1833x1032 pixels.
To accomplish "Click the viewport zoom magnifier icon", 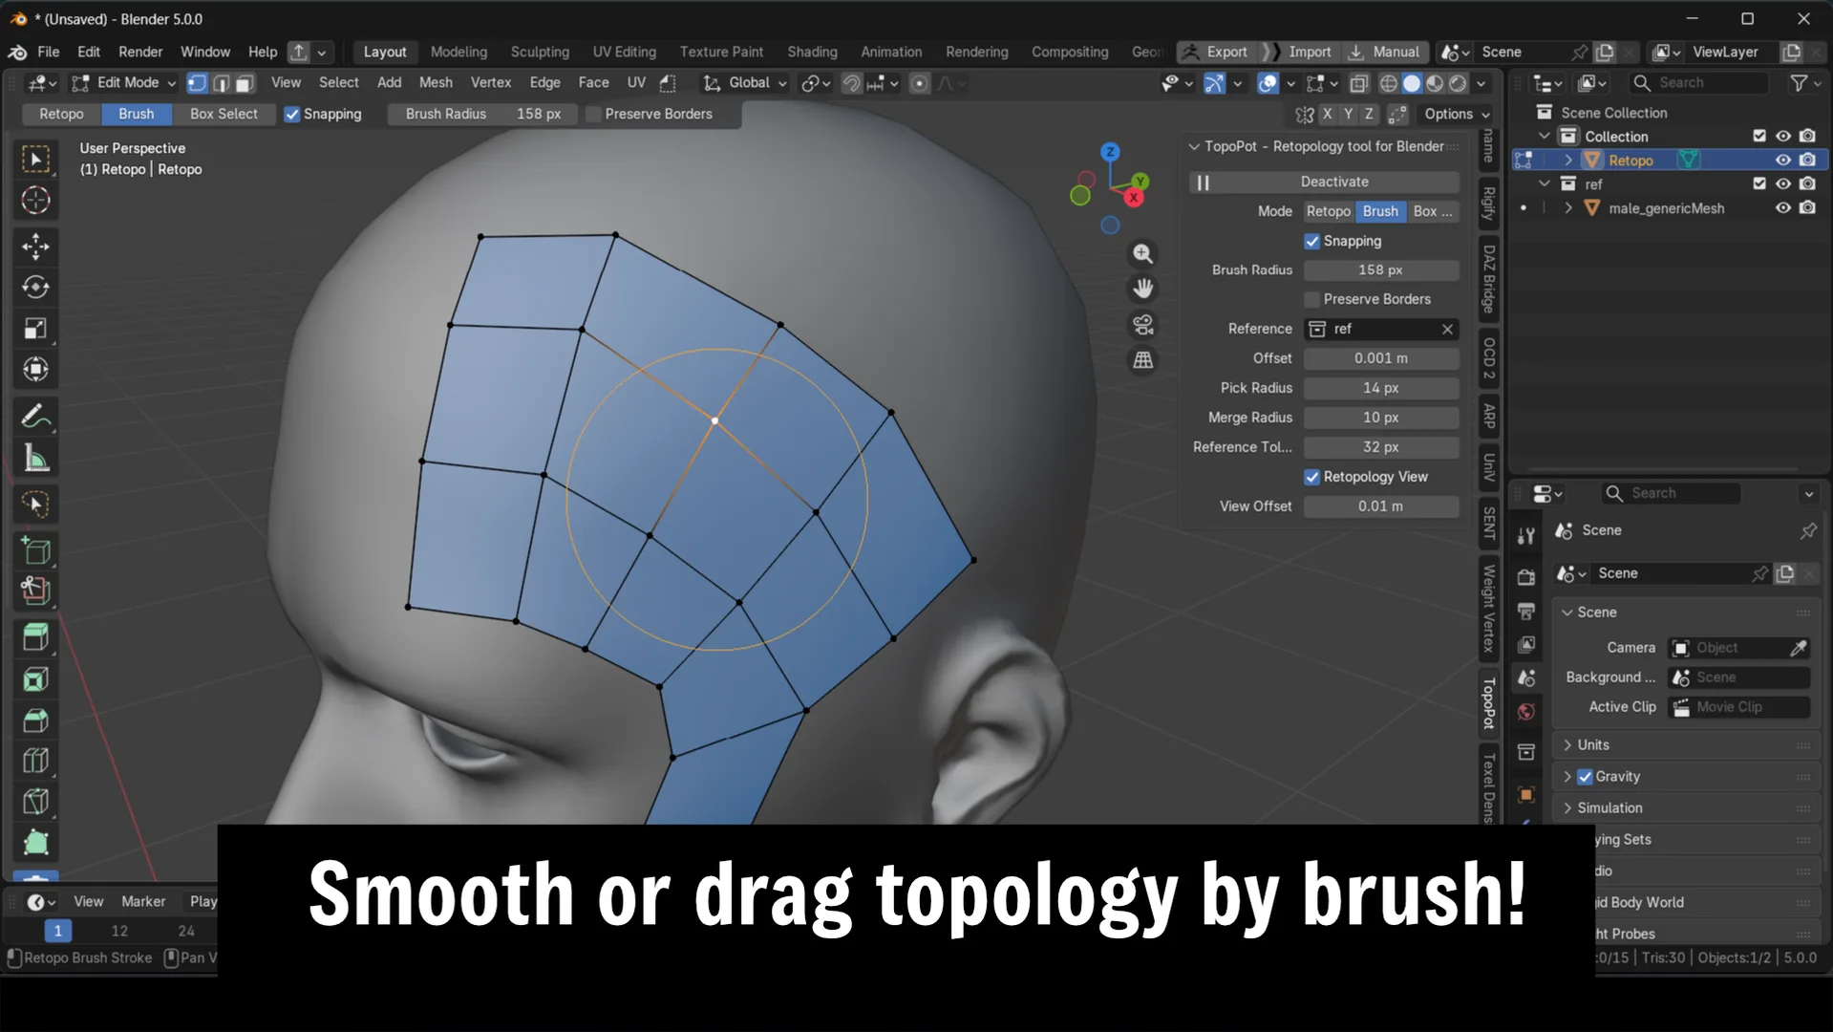I will click(1142, 253).
